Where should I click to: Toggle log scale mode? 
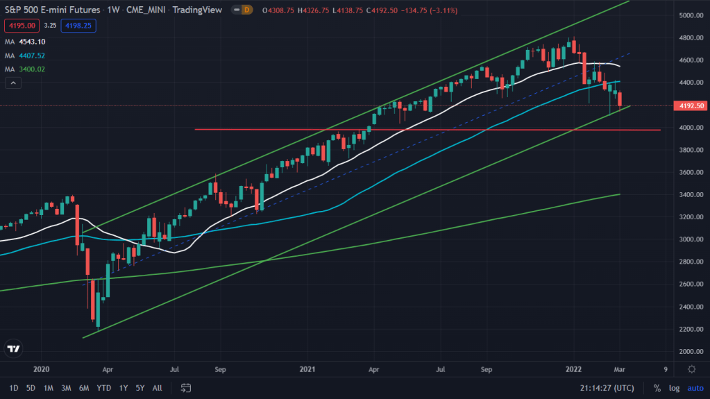click(673, 388)
